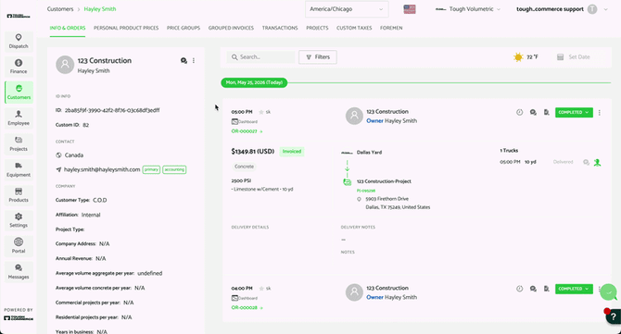Click the Dallas Yard plant label
This screenshot has width=621, height=334.
[x=369, y=152]
